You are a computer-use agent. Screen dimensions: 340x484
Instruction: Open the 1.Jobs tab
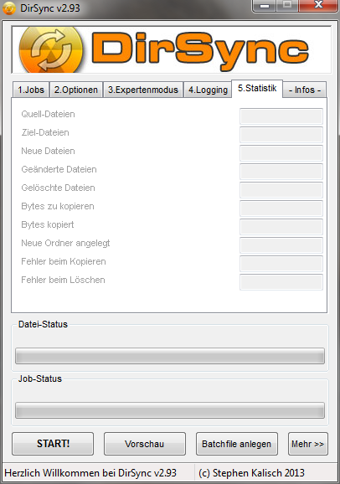click(31, 90)
